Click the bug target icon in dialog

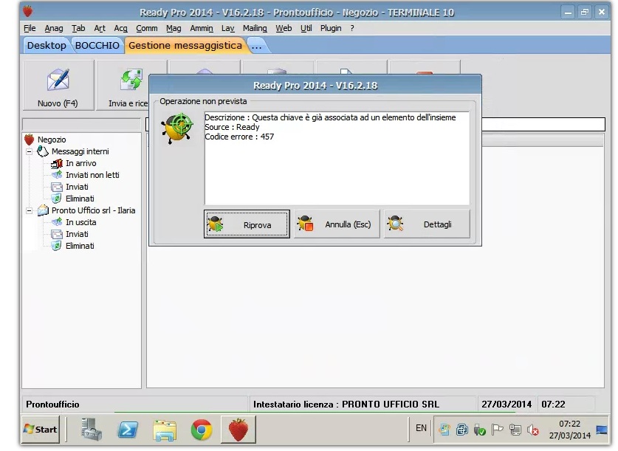click(177, 128)
